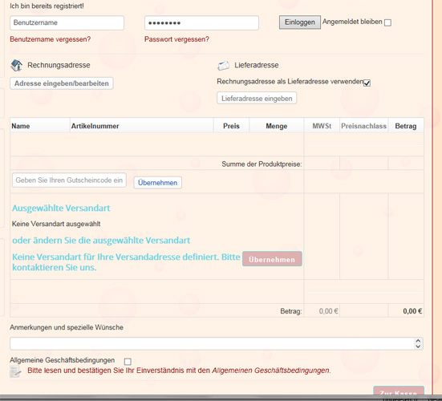Image resolution: width=442 pixels, height=401 pixels.
Task: Focus the Benutzername input field
Action: pos(67,22)
